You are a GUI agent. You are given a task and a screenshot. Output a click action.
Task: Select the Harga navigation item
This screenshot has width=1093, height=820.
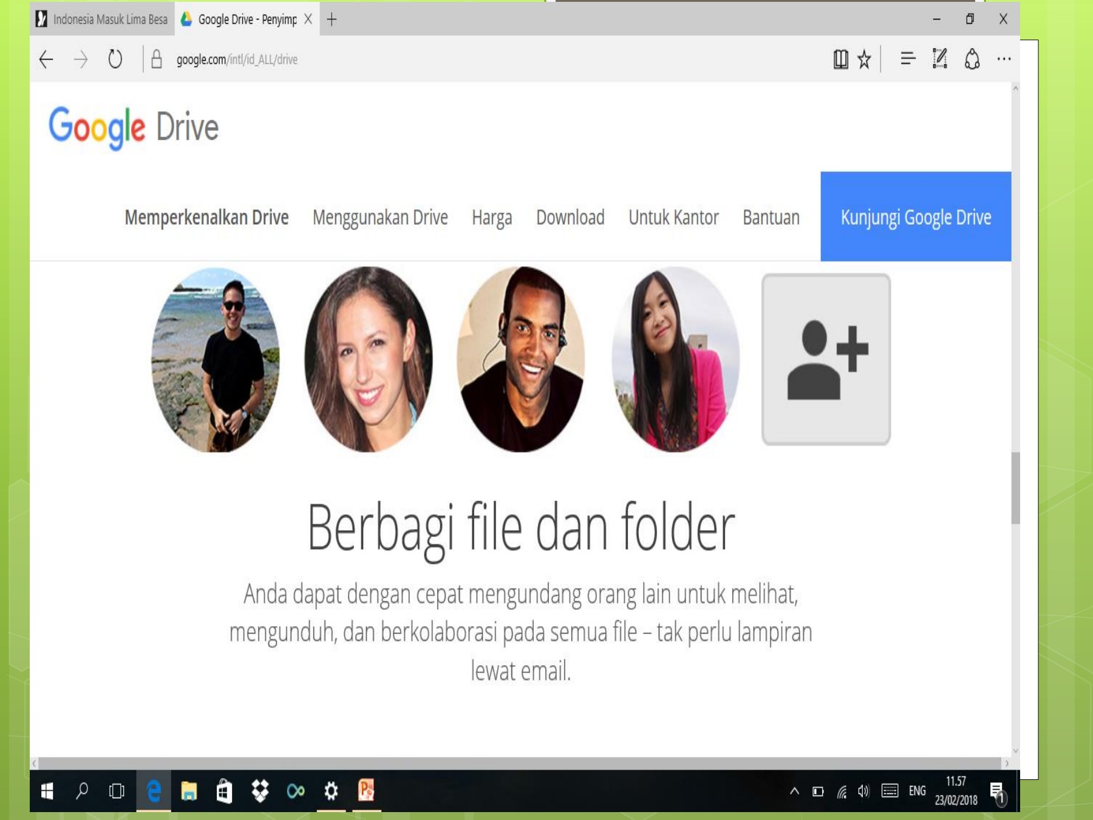pos(492,217)
